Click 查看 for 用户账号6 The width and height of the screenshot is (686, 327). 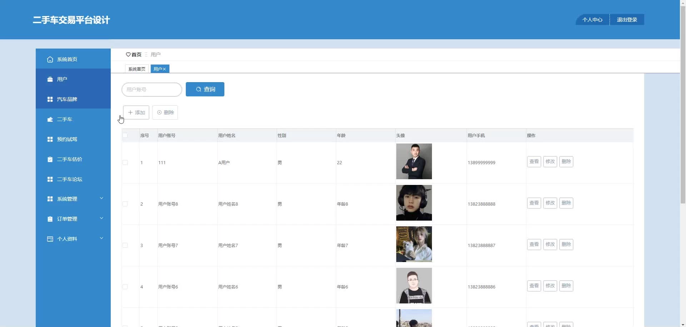[534, 286]
